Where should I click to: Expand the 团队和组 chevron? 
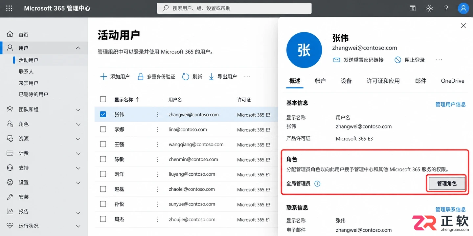pos(78,110)
